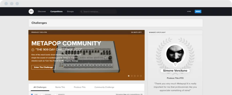
Task: Select the second carousel dot
Action: (x=132, y=76)
